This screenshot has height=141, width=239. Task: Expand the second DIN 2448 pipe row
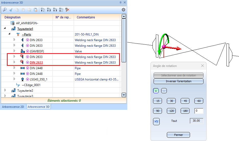pyautogui.click(x=14, y=73)
